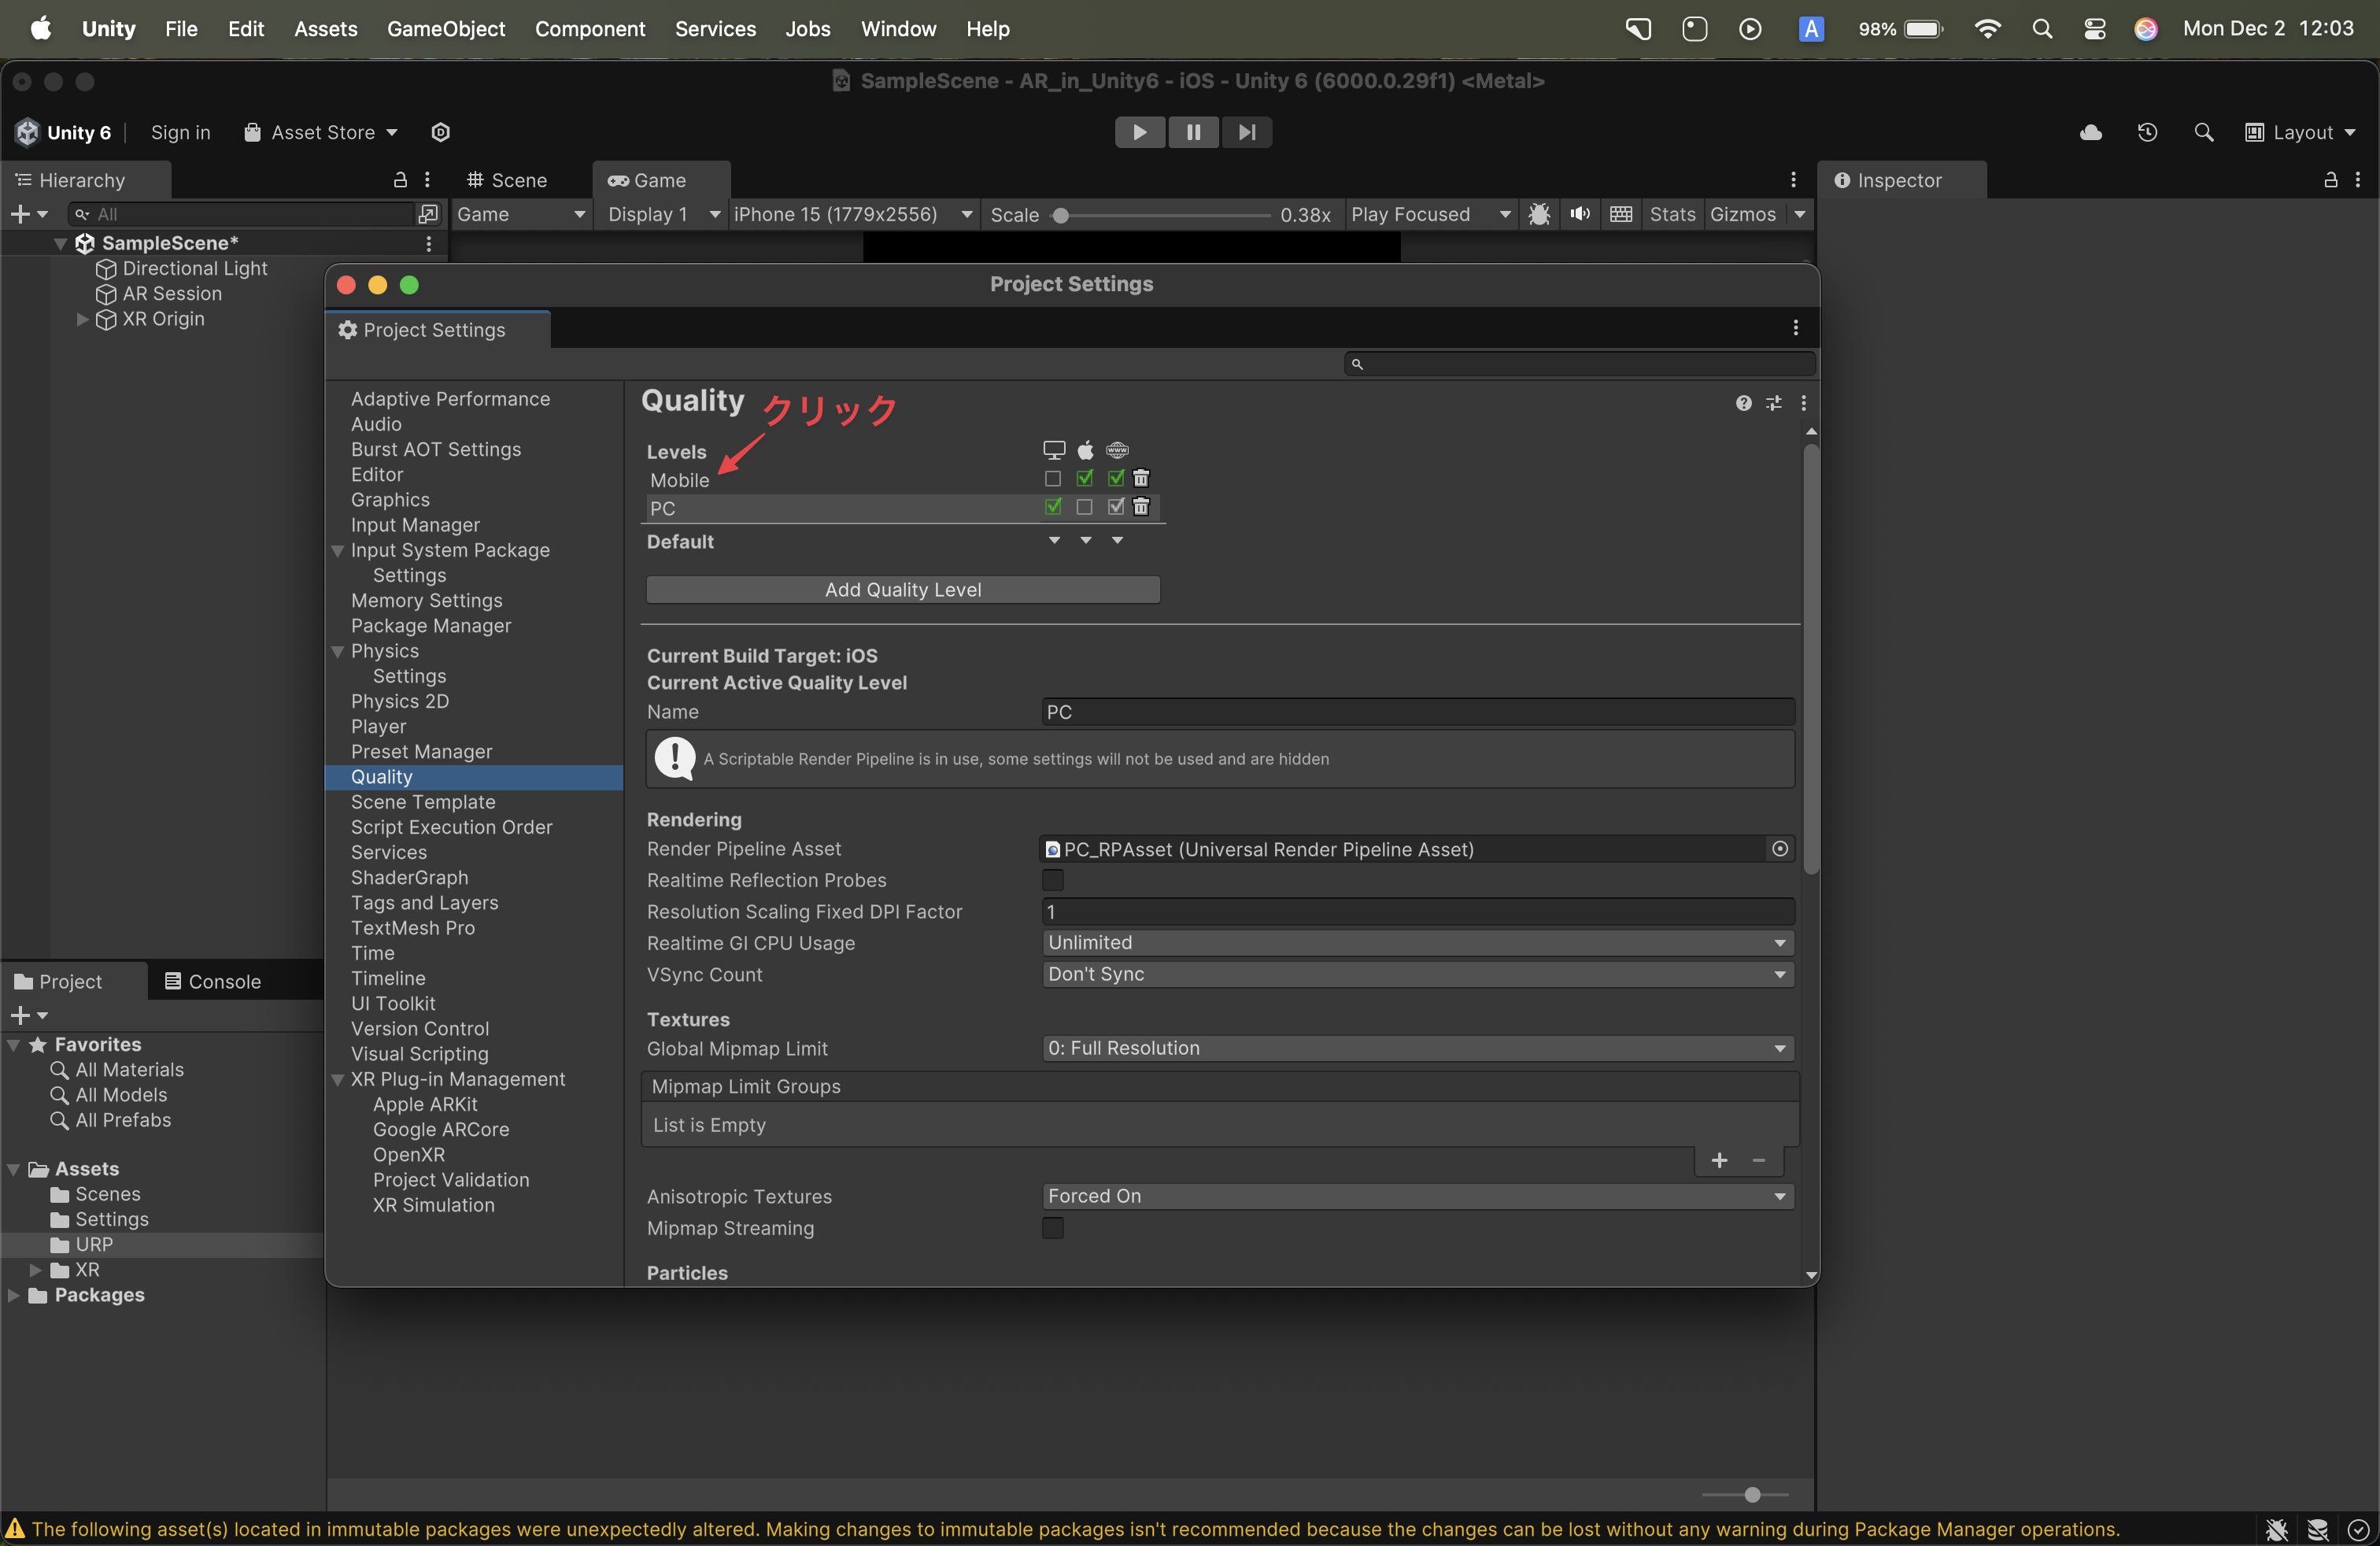Mute audio in Game view
Screen dimensions: 2380x1546
tap(1580, 214)
